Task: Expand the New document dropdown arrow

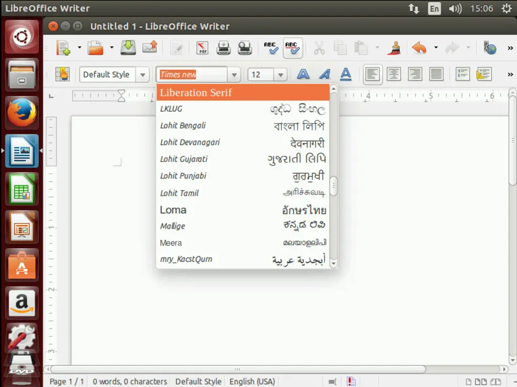Action: (79, 48)
